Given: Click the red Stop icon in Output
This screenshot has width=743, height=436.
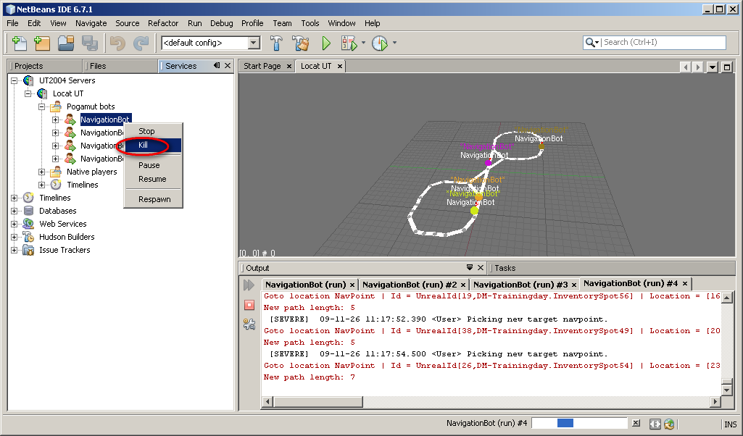Looking at the screenshot, I should (x=249, y=305).
